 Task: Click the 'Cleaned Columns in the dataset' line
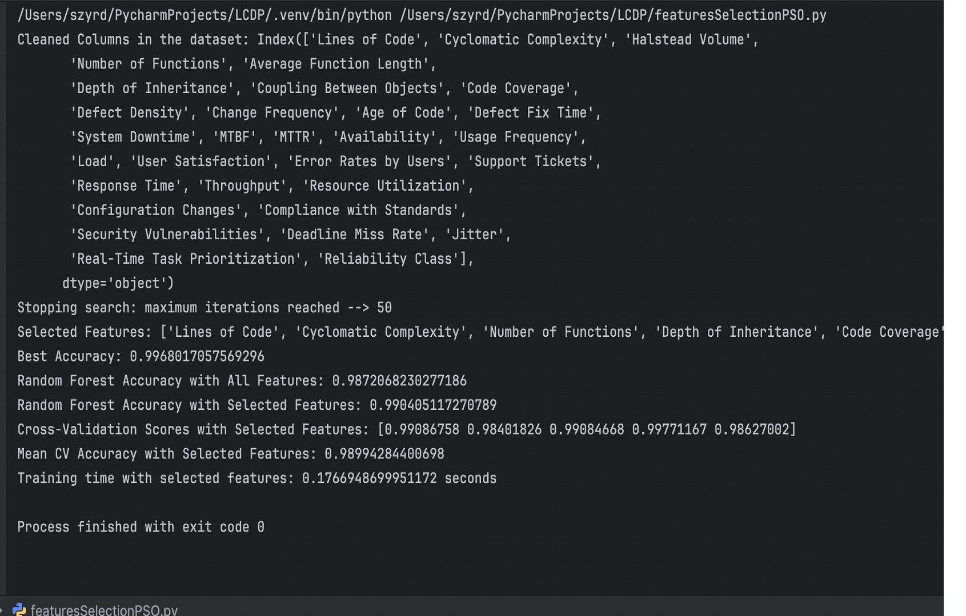tap(388, 39)
